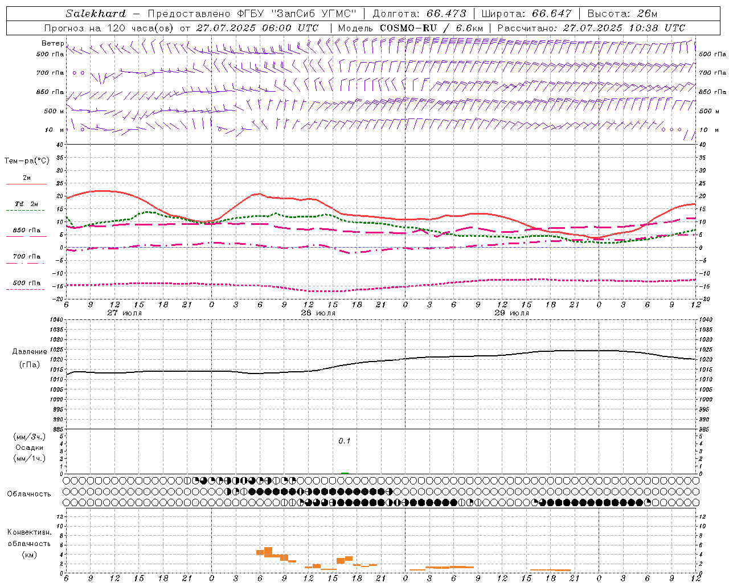Screen dimensions: 729x583
Task: Click the '(мм/1ч.)' precipitation unit label
Action: [29, 458]
